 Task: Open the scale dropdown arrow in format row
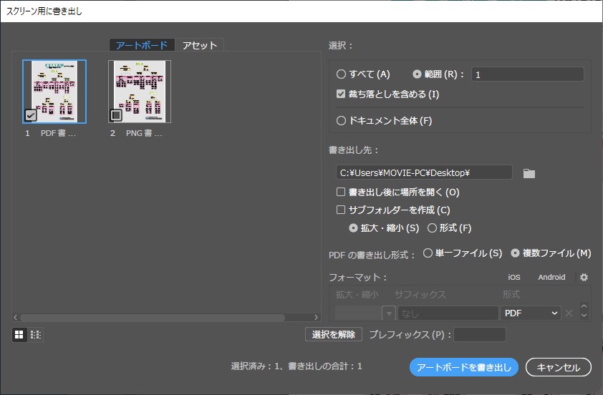point(389,313)
